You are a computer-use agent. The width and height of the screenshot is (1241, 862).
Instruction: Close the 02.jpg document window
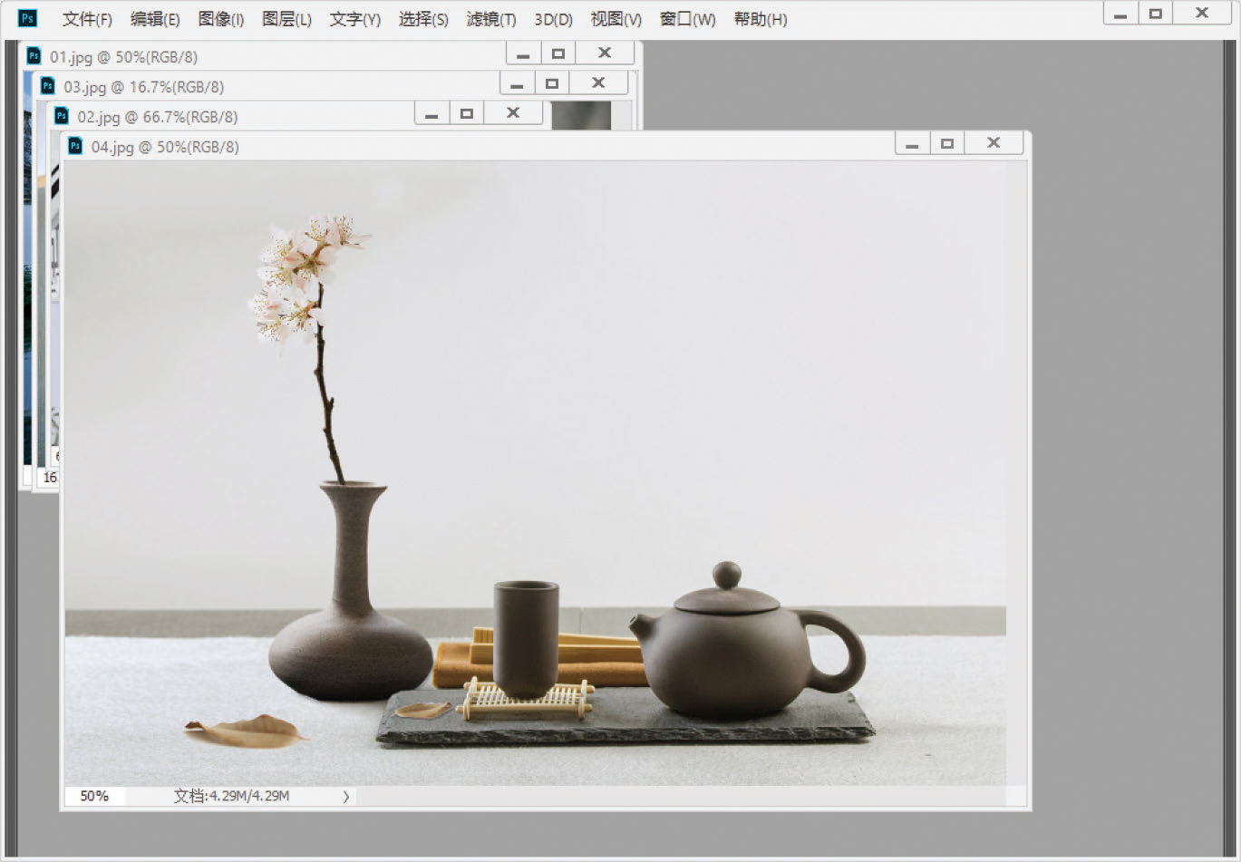click(x=513, y=113)
